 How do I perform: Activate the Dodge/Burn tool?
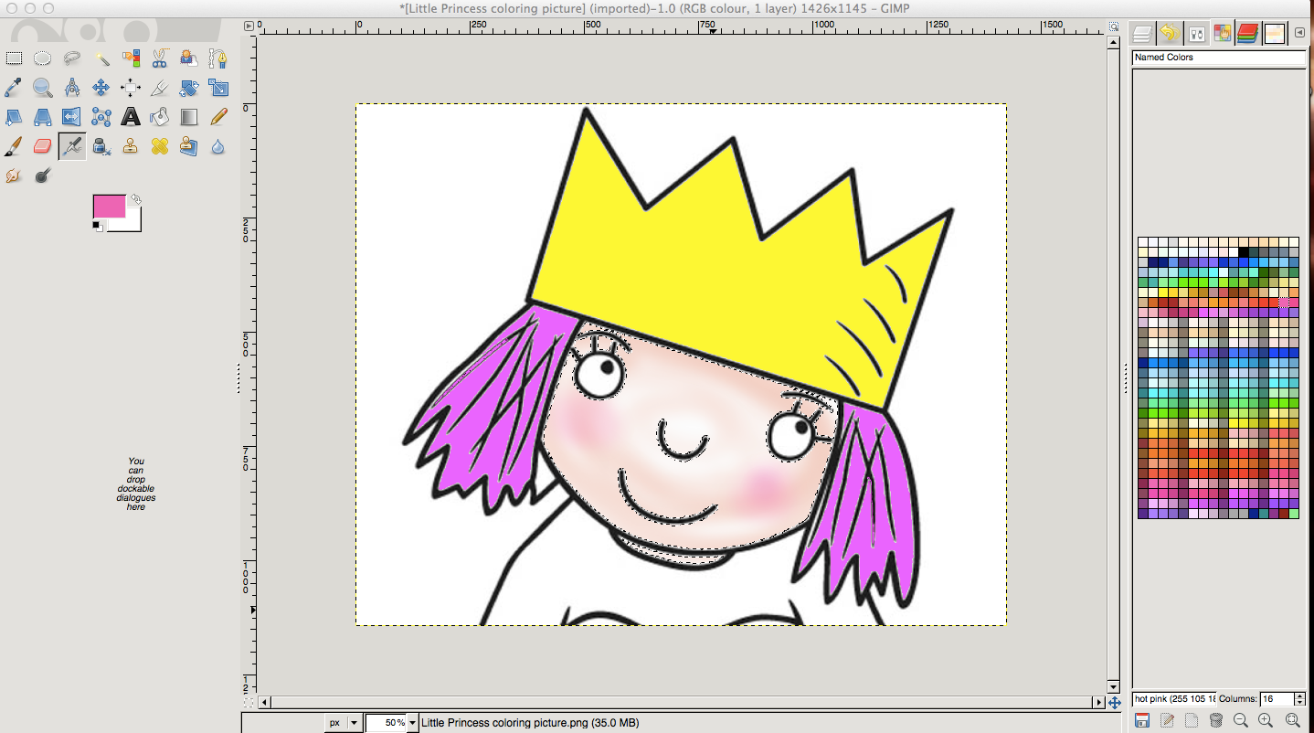point(43,175)
